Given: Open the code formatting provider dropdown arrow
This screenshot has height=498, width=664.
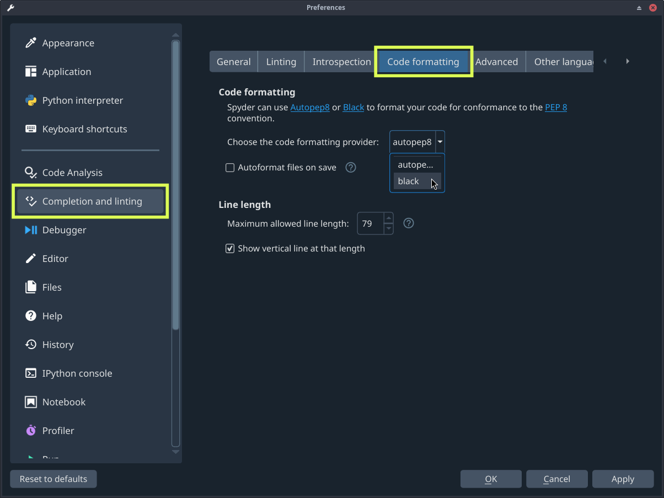Looking at the screenshot, I should [440, 142].
